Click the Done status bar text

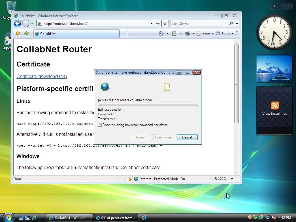(18, 179)
